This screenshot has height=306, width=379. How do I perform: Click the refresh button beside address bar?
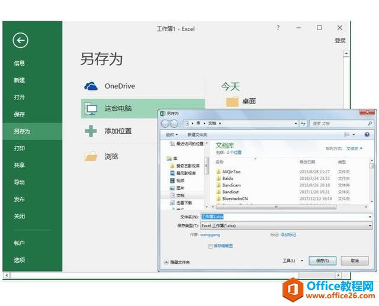[x=303, y=124]
